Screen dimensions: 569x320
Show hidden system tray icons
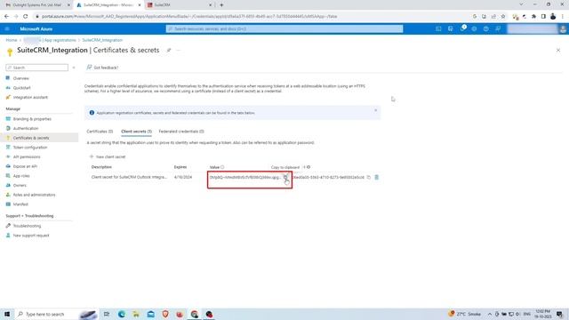click(x=490, y=314)
